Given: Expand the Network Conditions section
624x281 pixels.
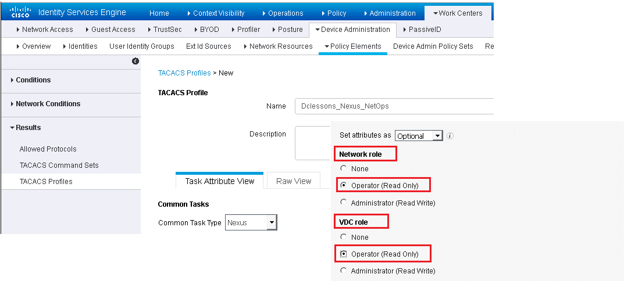Looking at the screenshot, I should 46,104.
